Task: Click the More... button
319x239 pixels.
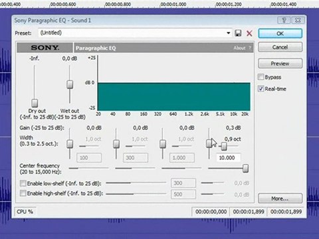Action: coord(280,199)
